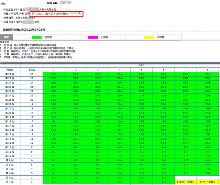
Task: Click the 收起 collapse link
Action: coord(3,4)
